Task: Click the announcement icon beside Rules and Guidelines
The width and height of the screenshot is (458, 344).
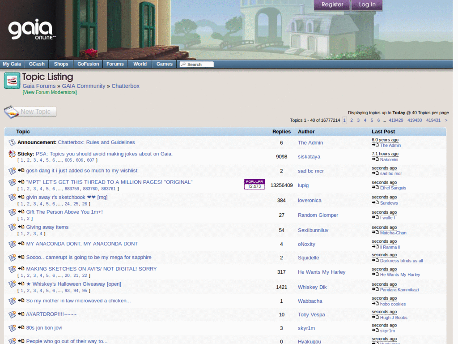Action: coord(12,142)
